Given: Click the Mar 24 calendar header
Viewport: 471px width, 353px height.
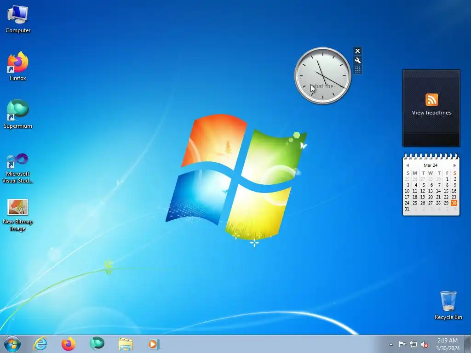Looking at the screenshot, I should (431, 165).
